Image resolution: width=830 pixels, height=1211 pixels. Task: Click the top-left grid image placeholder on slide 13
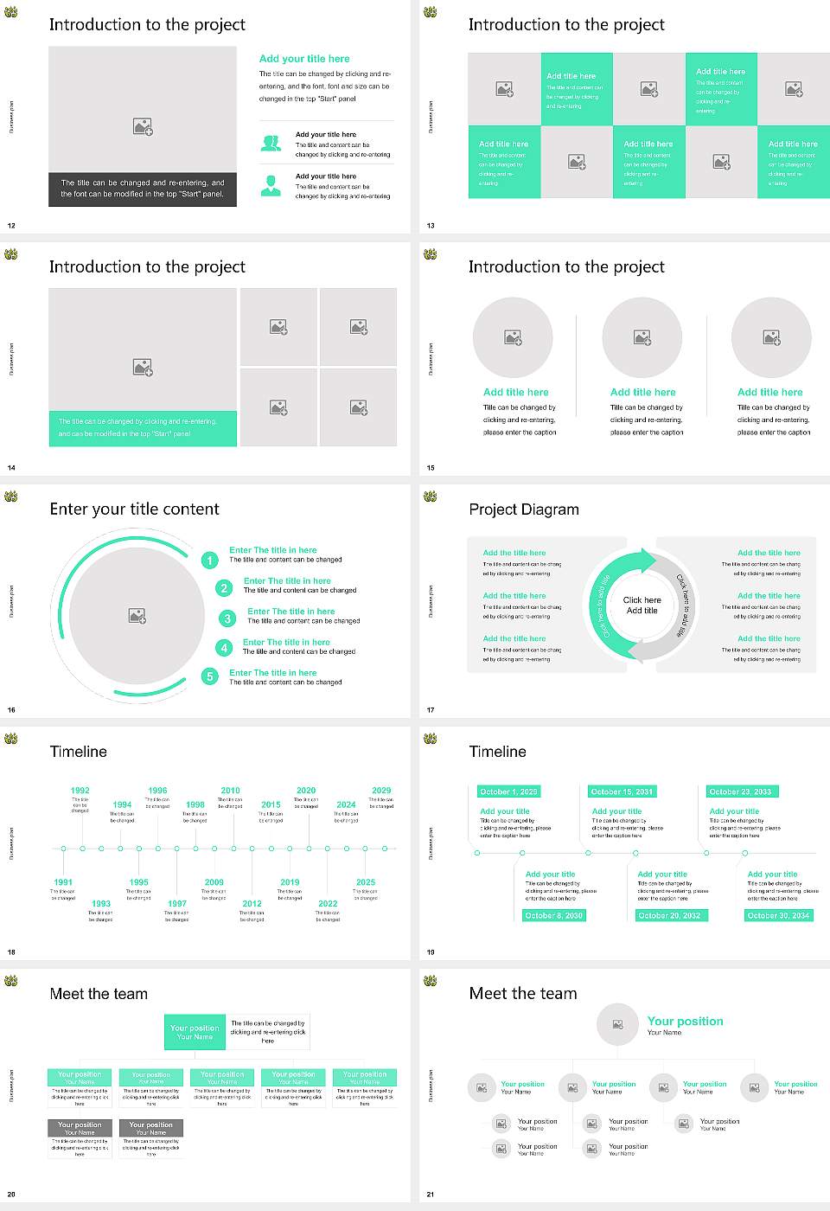[504, 87]
